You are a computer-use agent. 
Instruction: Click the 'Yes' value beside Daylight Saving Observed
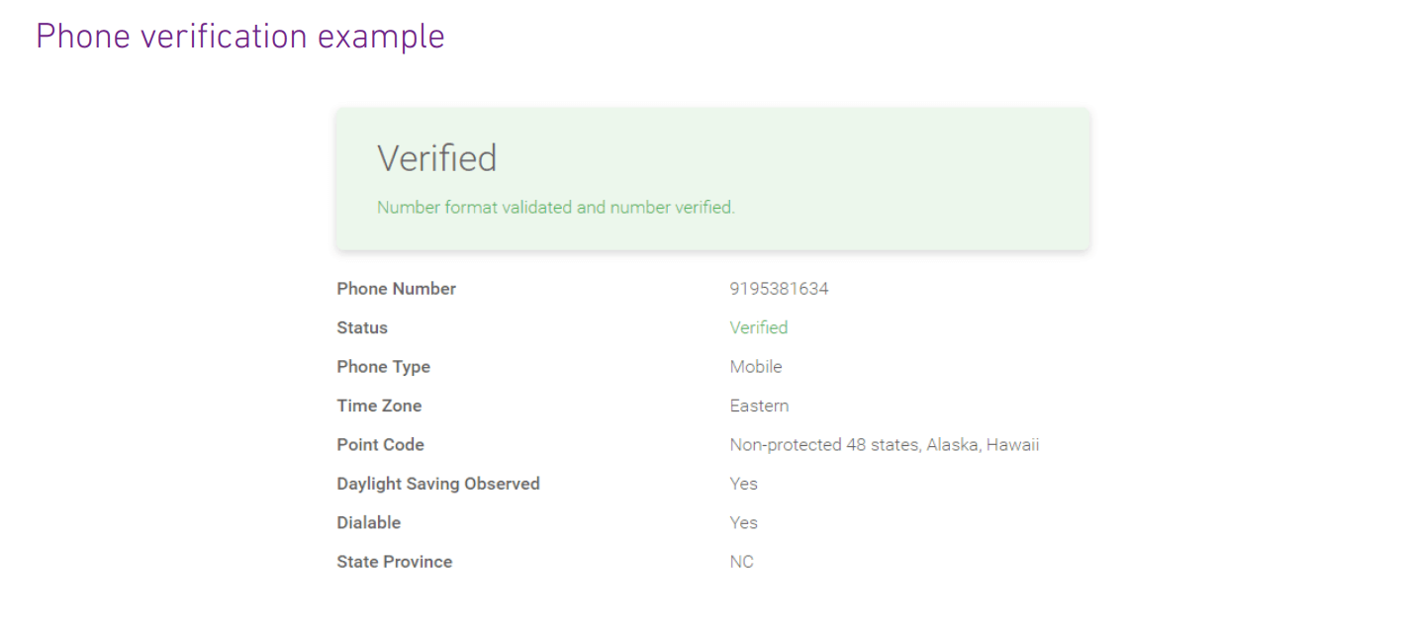[743, 484]
